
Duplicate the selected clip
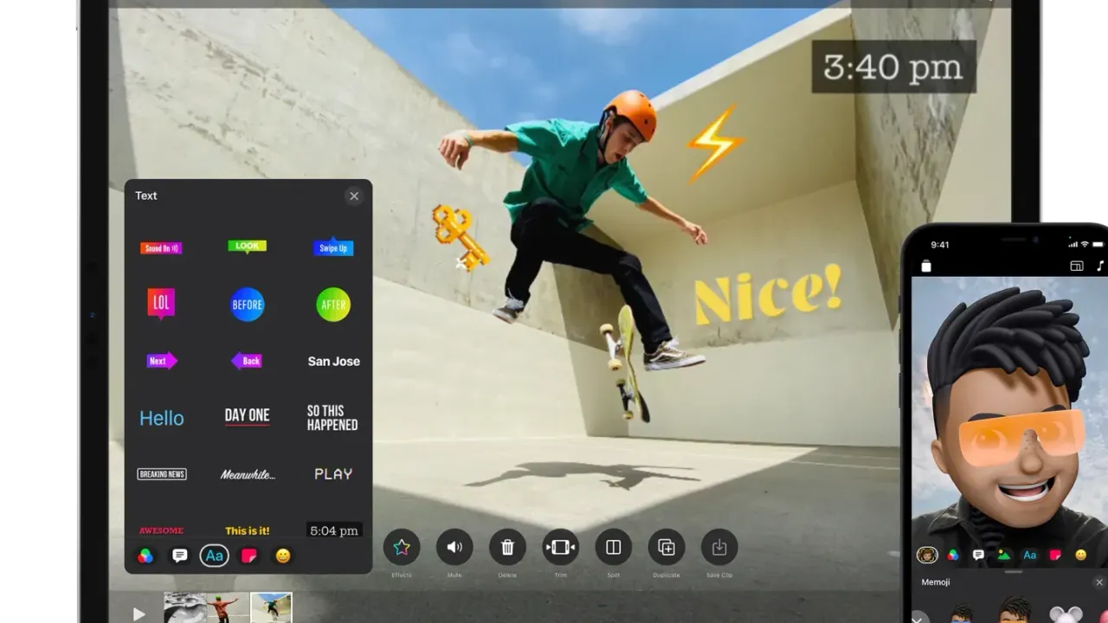[667, 547]
